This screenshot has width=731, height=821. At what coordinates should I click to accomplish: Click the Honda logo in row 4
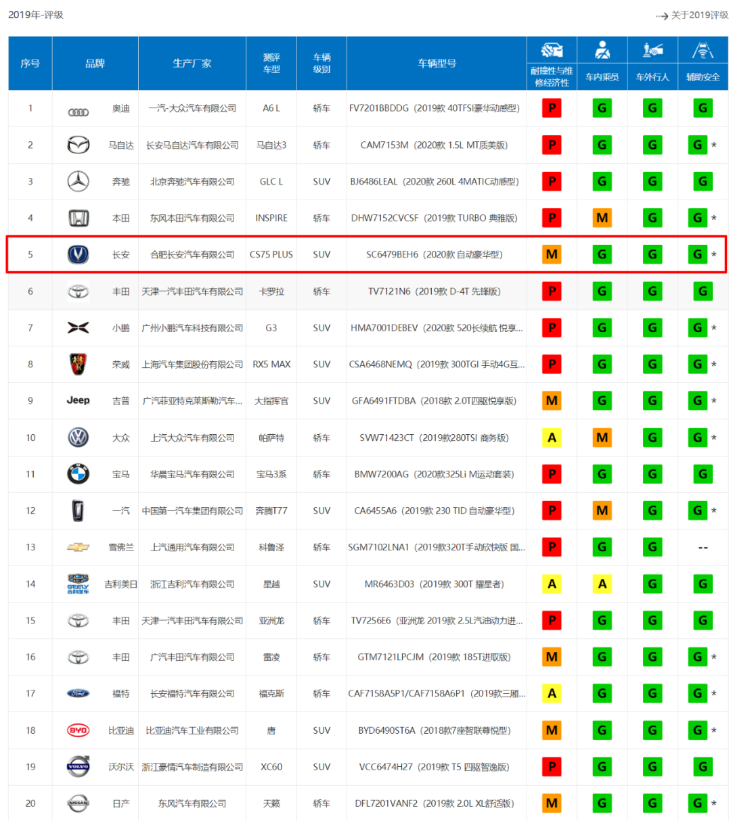point(79,218)
